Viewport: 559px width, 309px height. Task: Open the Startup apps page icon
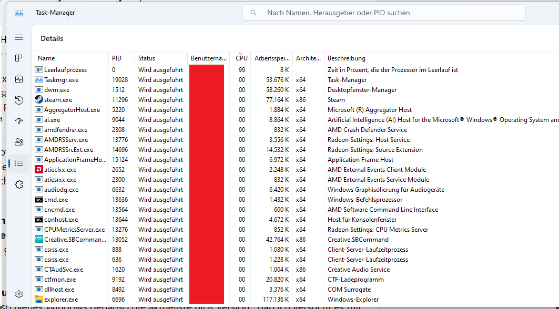pos(19,121)
